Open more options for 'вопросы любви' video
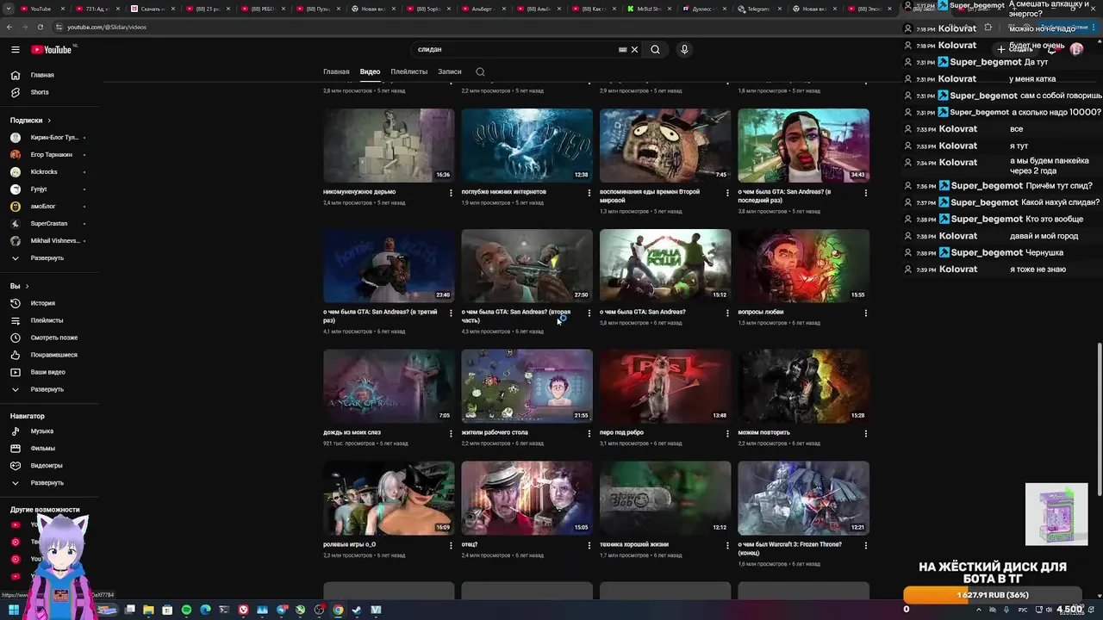 coord(866,313)
